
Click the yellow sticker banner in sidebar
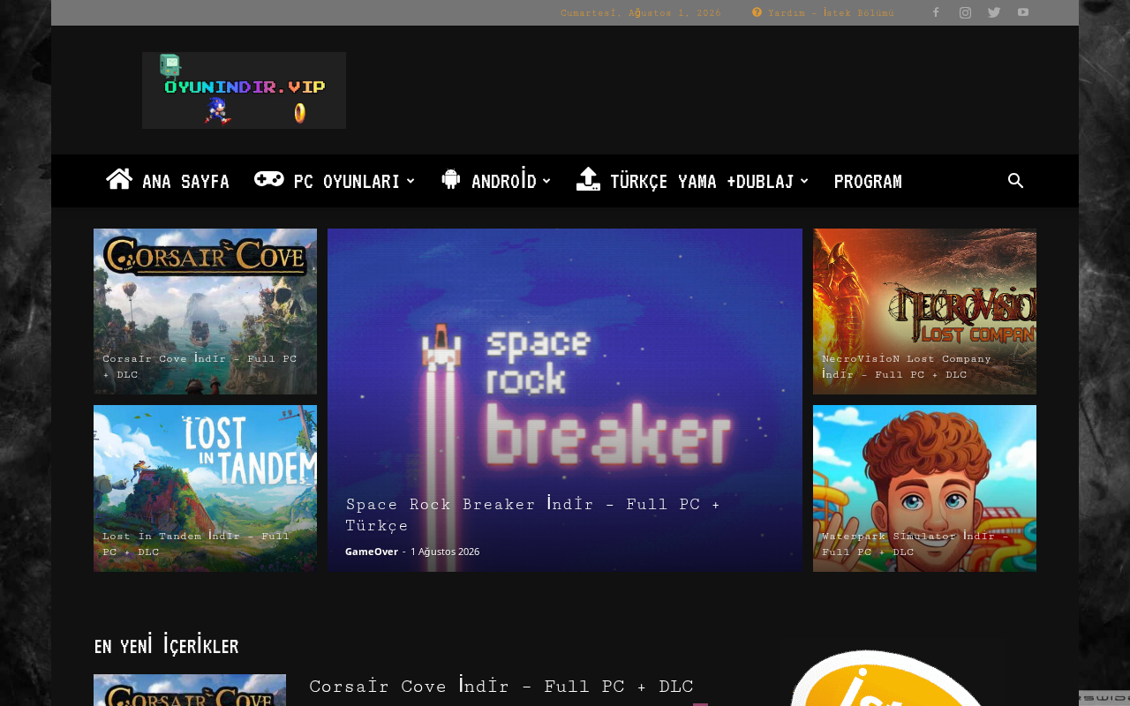tap(892, 678)
